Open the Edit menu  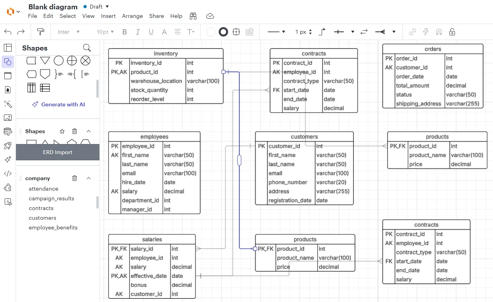click(x=48, y=16)
